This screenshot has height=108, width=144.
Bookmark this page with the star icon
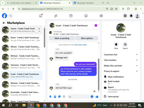[x=116, y=9]
